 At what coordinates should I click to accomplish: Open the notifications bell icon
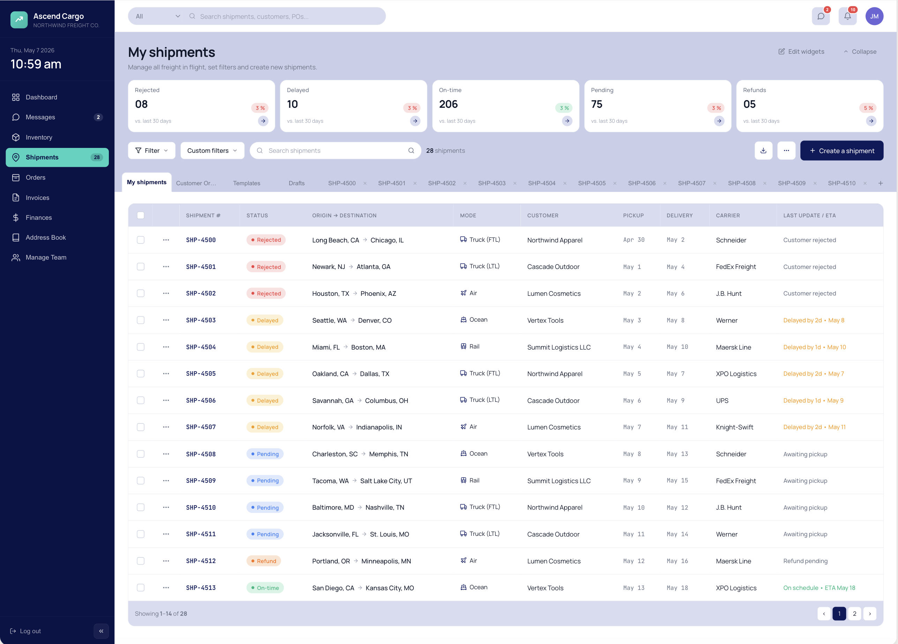click(x=847, y=16)
